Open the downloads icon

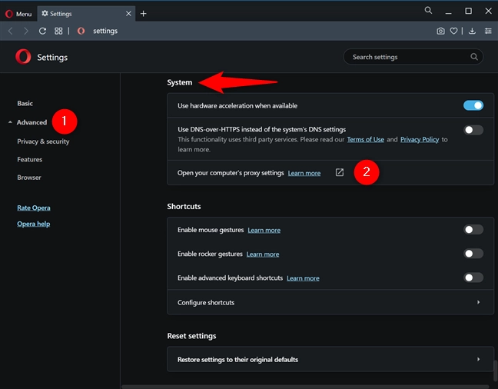click(x=473, y=31)
